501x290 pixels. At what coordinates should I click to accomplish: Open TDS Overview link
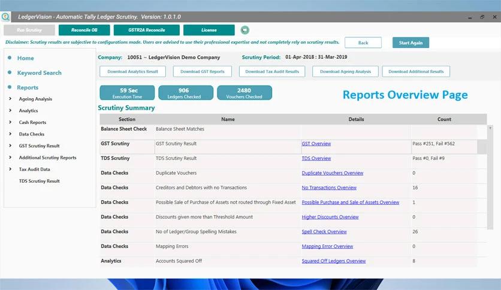click(316, 158)
